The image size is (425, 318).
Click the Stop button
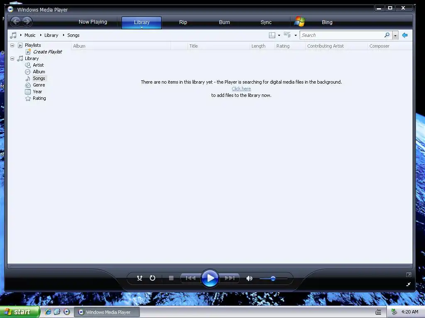(x=171, y=278)
